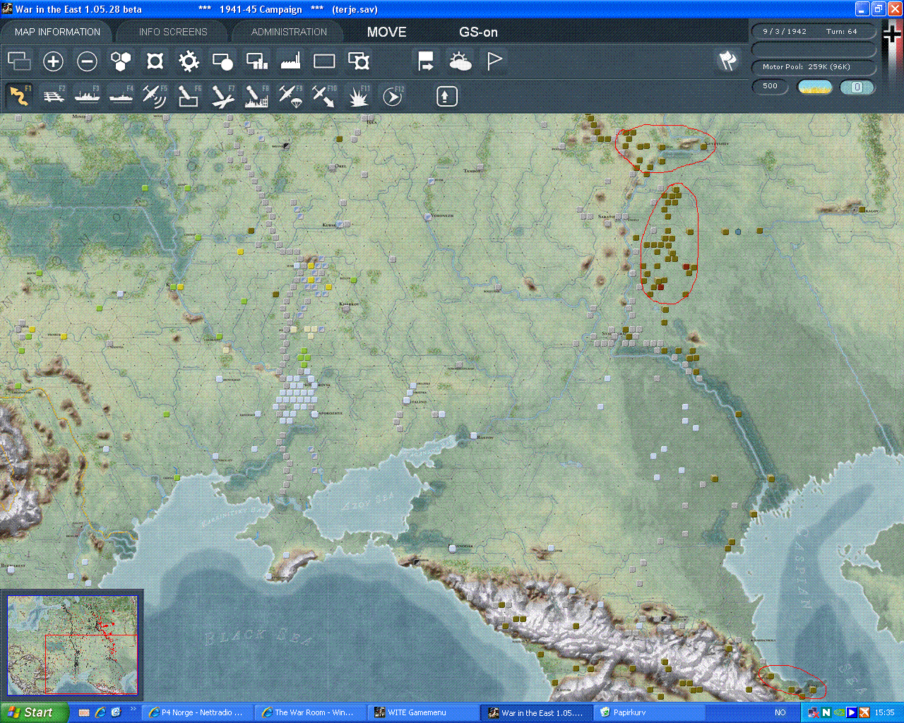Click the MOVE mode label

click(386, 32)
